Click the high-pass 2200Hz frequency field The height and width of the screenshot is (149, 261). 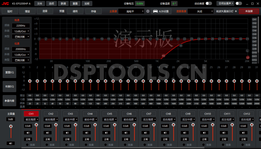tap(21, 25)
